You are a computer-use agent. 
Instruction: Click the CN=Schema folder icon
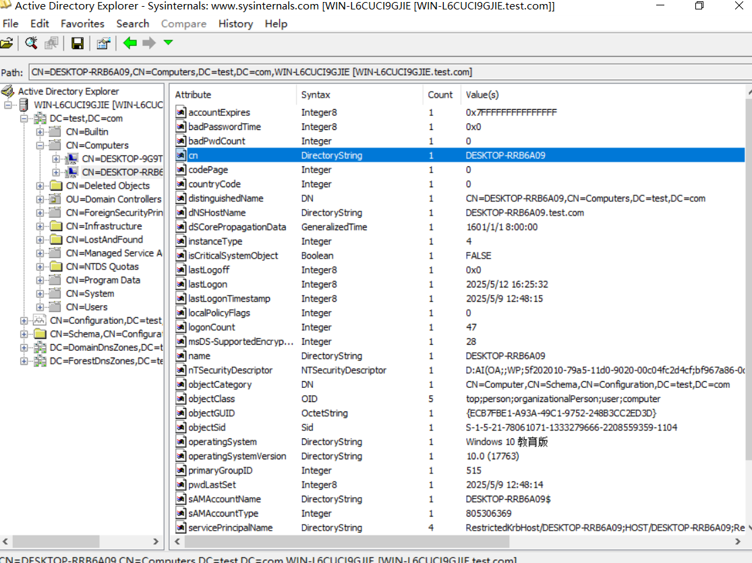[x=40, y=333]
